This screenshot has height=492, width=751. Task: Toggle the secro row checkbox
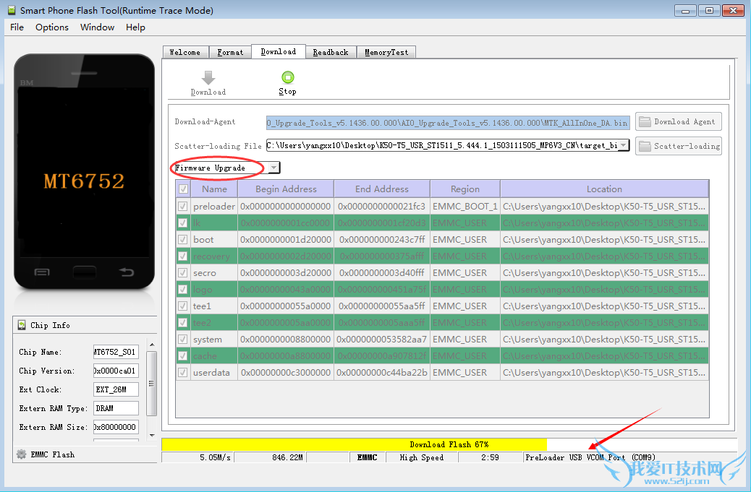coord(182,272)
